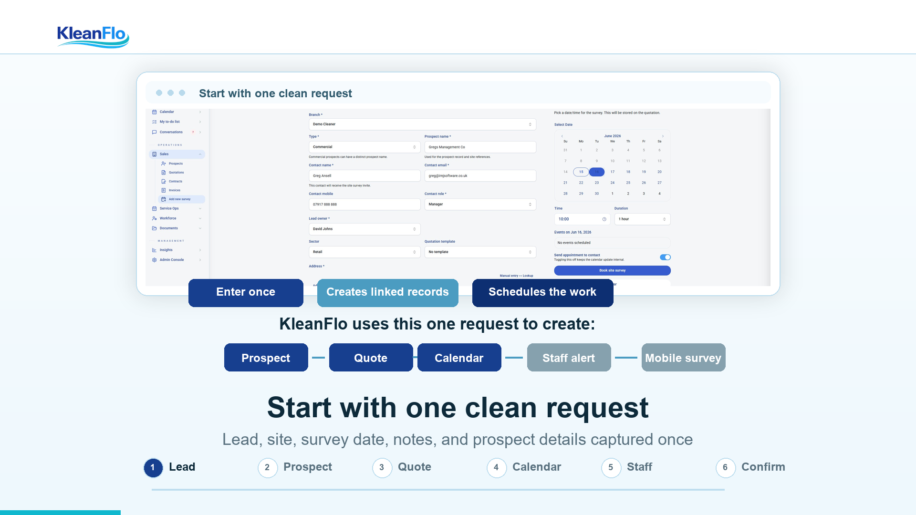916x515 pixels.
Task: Click the red 7 badge on Conversations
Action: [193, 132]
